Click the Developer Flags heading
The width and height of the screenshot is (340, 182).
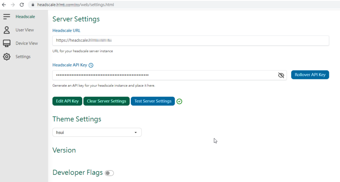coord(78,172)
